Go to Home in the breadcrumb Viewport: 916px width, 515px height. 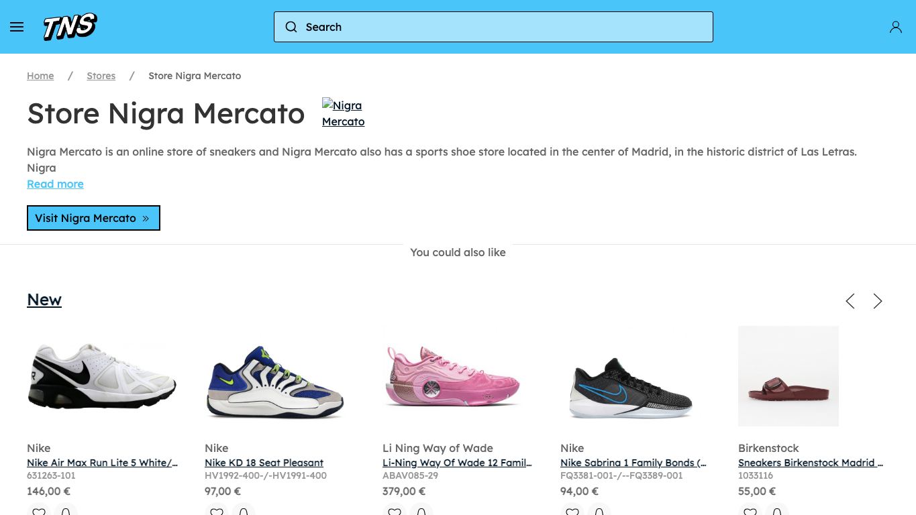(x=40, y=76)
